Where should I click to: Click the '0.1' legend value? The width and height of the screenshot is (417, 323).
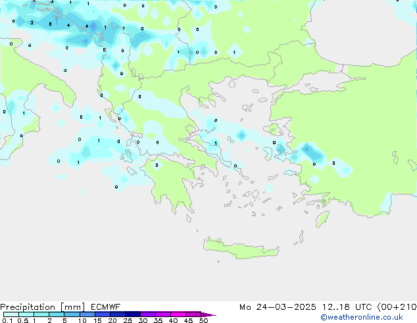tap(7, 320)
